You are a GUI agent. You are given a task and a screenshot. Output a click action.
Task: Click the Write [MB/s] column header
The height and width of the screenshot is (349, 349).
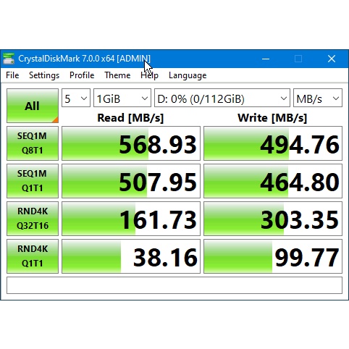[272, 118]
